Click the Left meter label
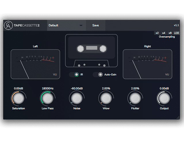Screen dimensions: 184x144 (35, 46)
